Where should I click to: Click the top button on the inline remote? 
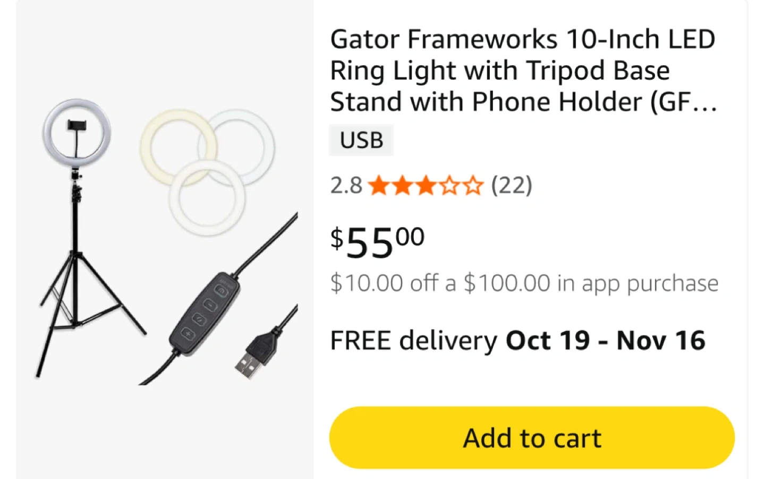click(221, 290)
